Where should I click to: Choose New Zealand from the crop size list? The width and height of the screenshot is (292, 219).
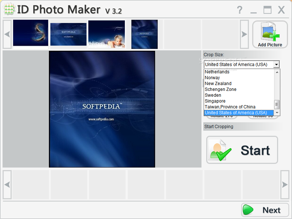pyautogui.click(x=239, y=84)
